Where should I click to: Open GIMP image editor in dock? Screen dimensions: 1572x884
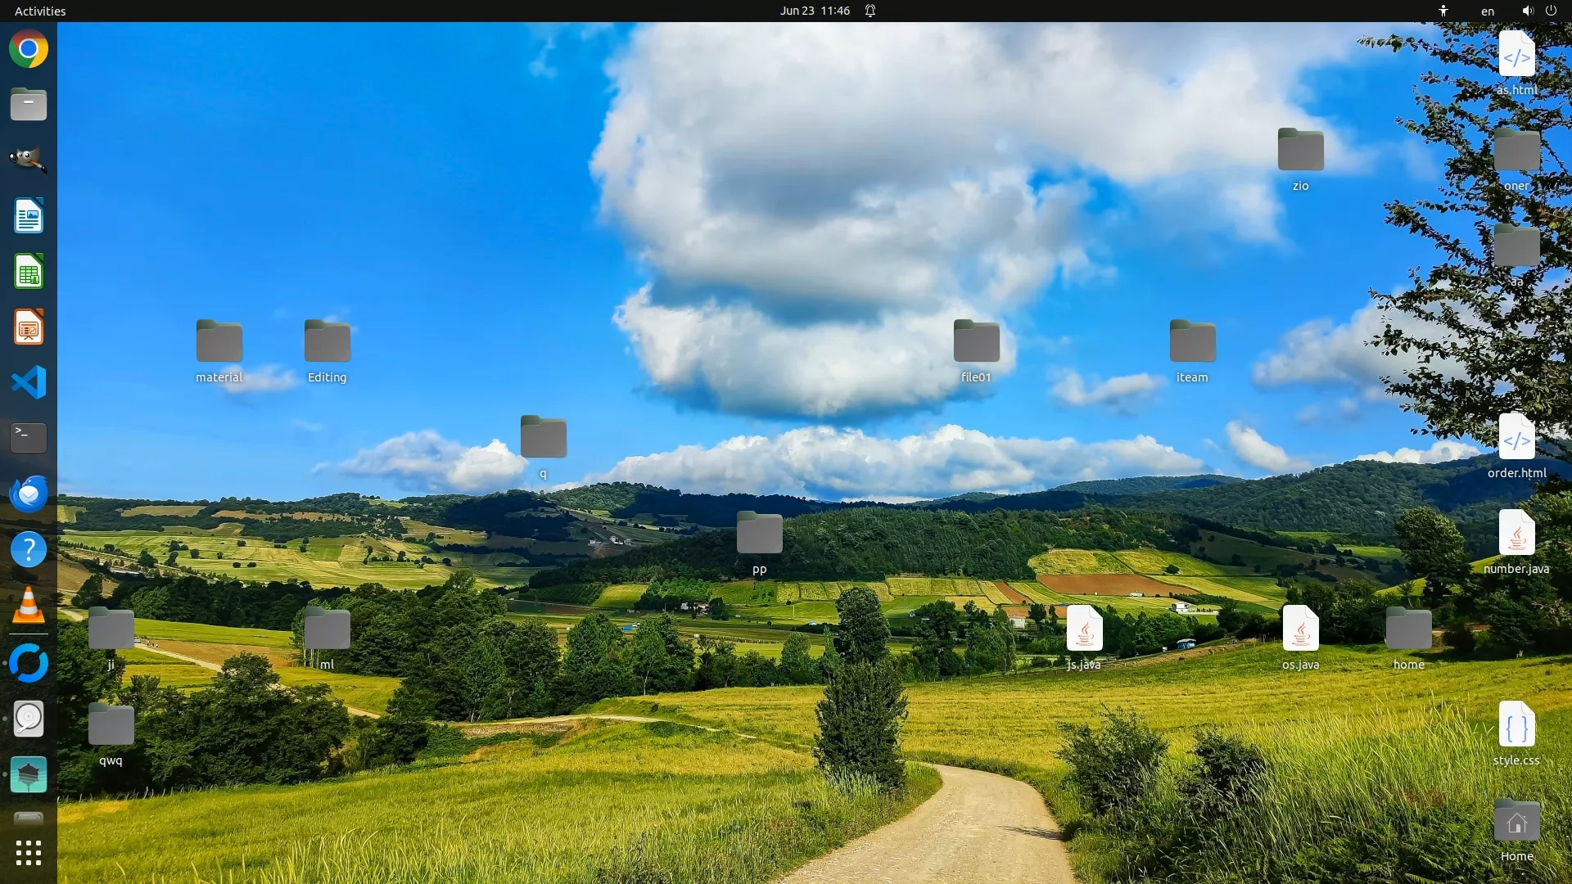pyautogui.click(x=29, y=160)
